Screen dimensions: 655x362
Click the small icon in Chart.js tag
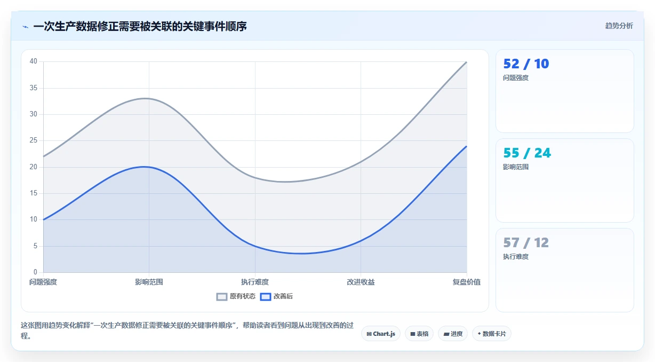point(369,334)
